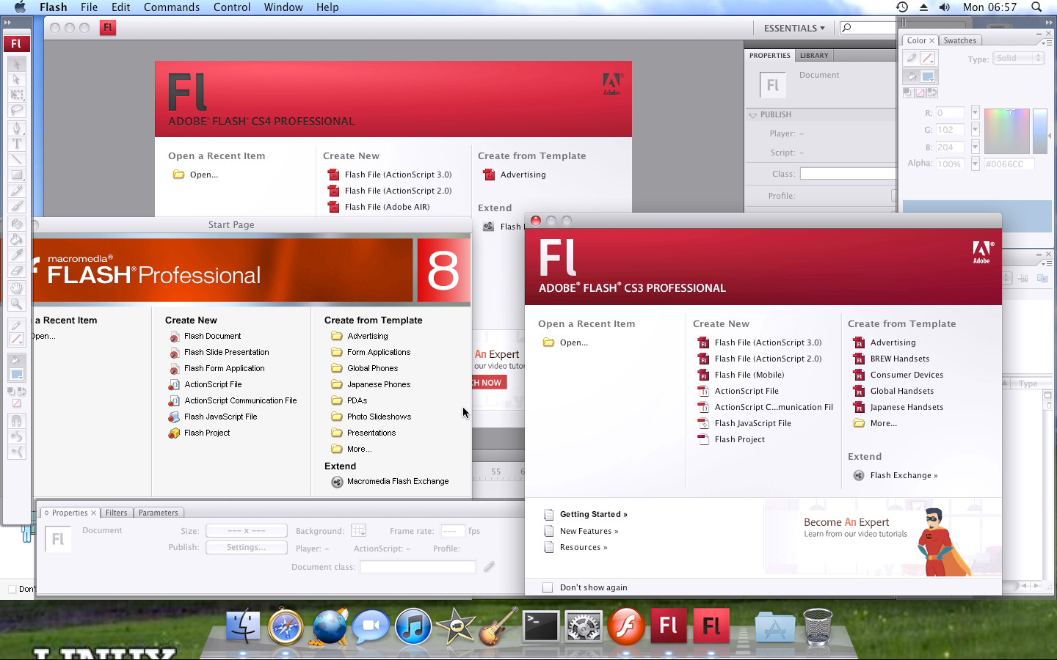Open iTunes from the Dock
Screen dimensions: 1057x660
click(x=413, y=626)
